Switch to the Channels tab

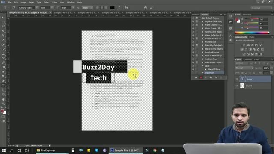(247, 59)
